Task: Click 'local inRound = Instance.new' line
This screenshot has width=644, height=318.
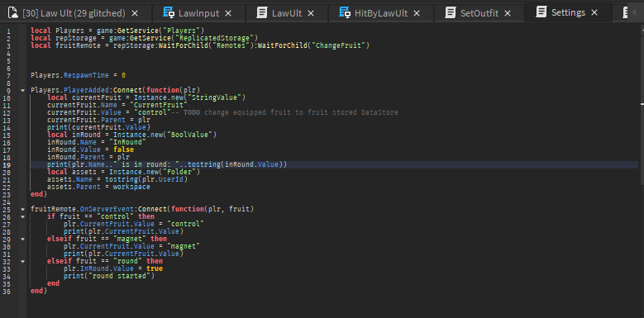Action: pos(131,135)
